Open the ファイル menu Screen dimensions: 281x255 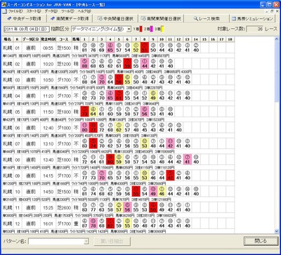(15, 11)
